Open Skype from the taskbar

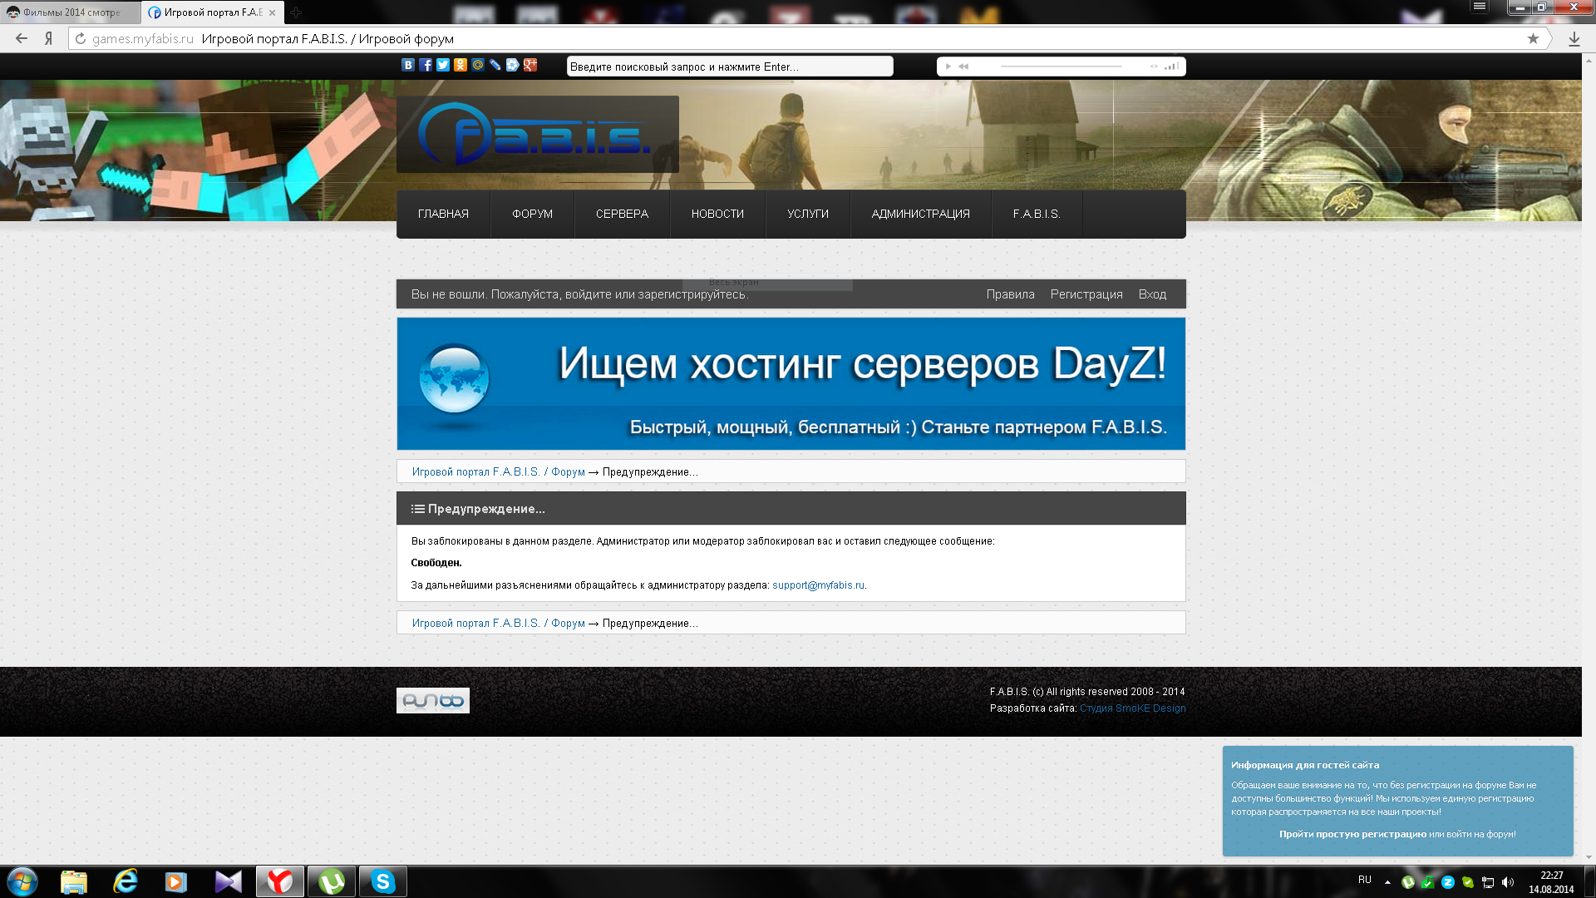(382, 881)
